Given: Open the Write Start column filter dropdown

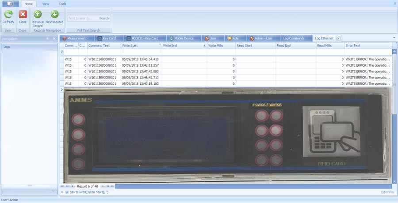Looking at the screenshot, I should 160,45.
